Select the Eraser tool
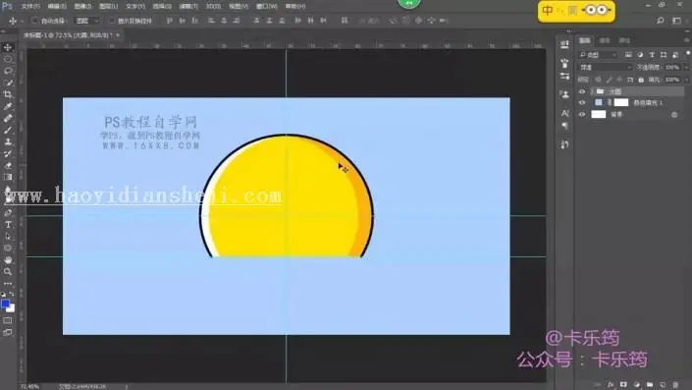This screenshot has height=390, width=692. [x=8, y=165]
